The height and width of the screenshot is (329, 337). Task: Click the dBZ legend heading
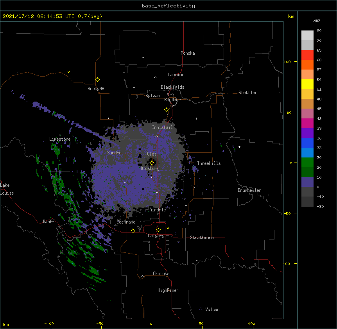(317, 21)
